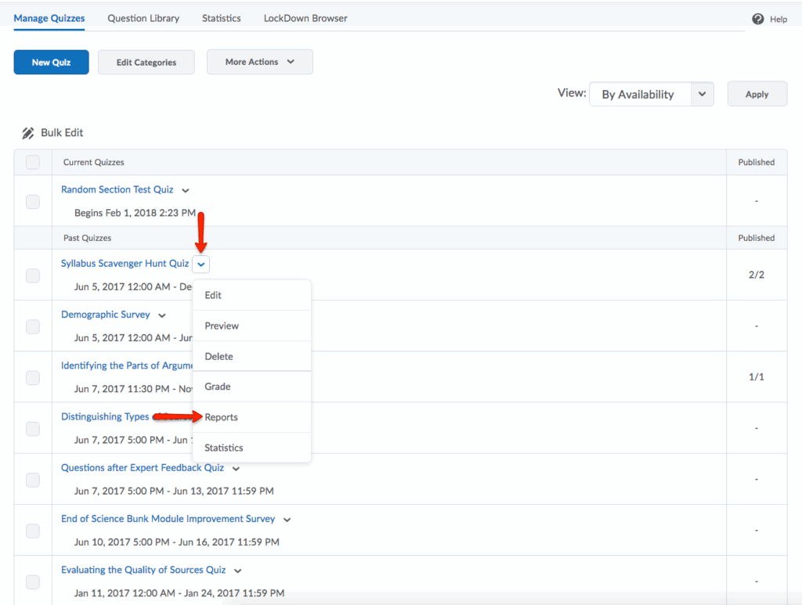Check the select-all checkbox in table header
The height and width of the screenshot is (605, 802).
pyautogui.click(x=33, y=162)
